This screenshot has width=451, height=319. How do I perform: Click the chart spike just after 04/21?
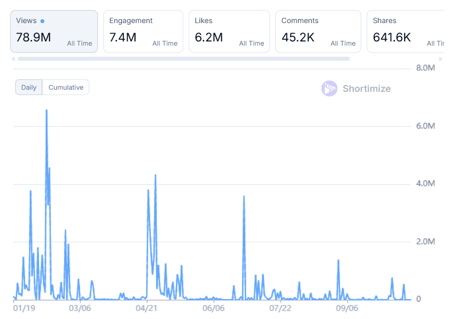155,176
